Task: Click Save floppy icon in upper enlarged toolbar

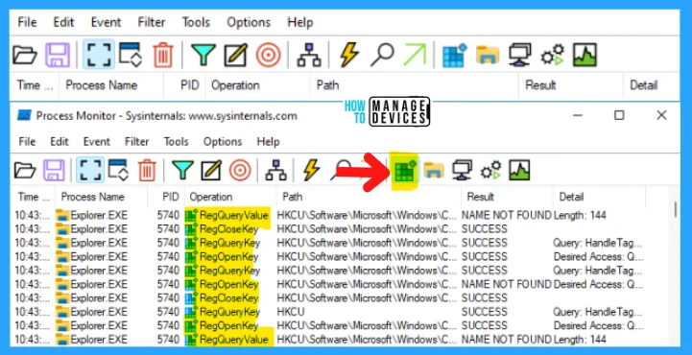Action: [x=58, y=55]
